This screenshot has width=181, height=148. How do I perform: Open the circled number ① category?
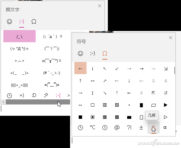[x=105, y=128]
